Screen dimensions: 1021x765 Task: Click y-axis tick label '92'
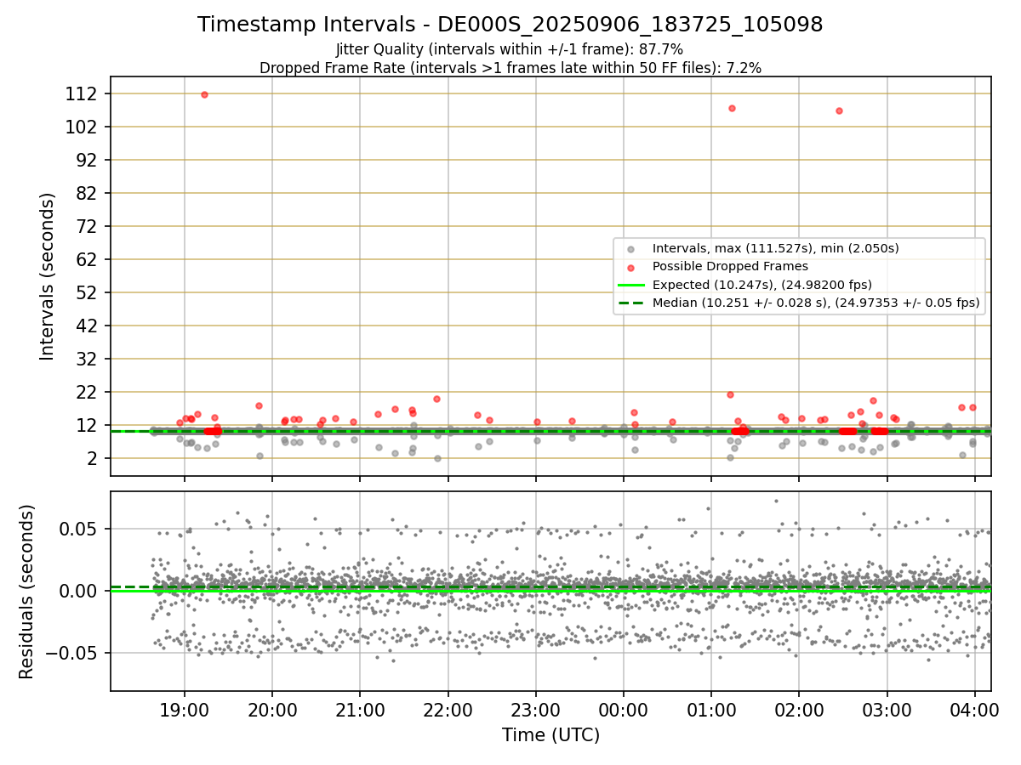point(87,160)
